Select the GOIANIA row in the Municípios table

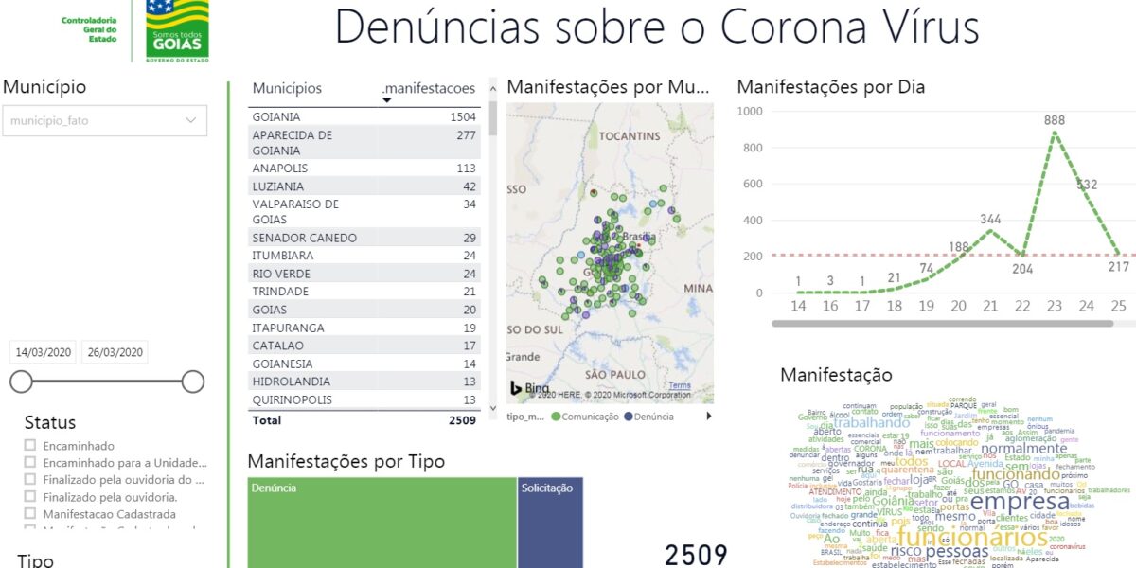(284, 115)
